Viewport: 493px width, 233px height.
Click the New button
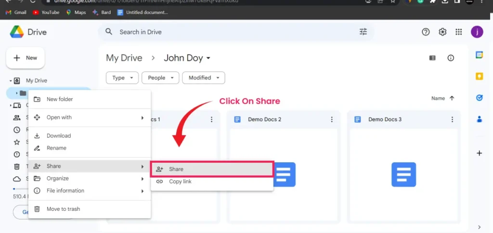pyautogui.click(x=25, y=58)
